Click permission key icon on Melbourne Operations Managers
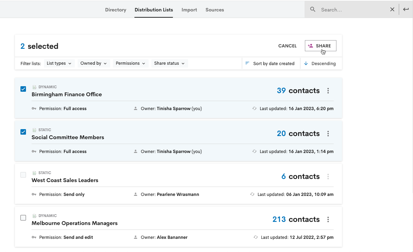Image resolution: width=413 pixels, height=252 pixels. 34,237
